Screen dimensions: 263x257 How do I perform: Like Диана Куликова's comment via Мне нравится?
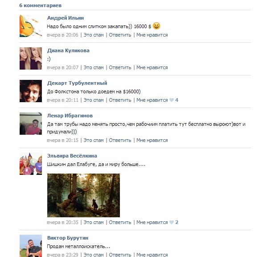152,67
